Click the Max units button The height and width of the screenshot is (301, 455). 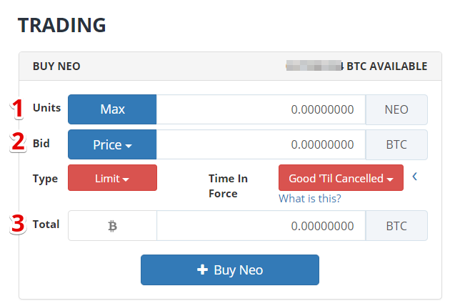[112, 109]
